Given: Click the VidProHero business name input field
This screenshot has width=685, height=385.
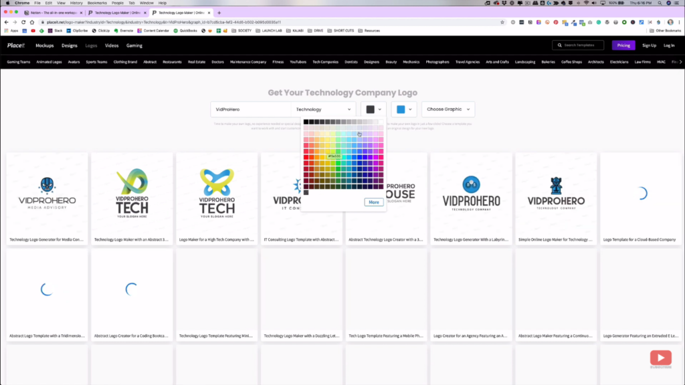Looking at the screenshot, I should point(251,110).
